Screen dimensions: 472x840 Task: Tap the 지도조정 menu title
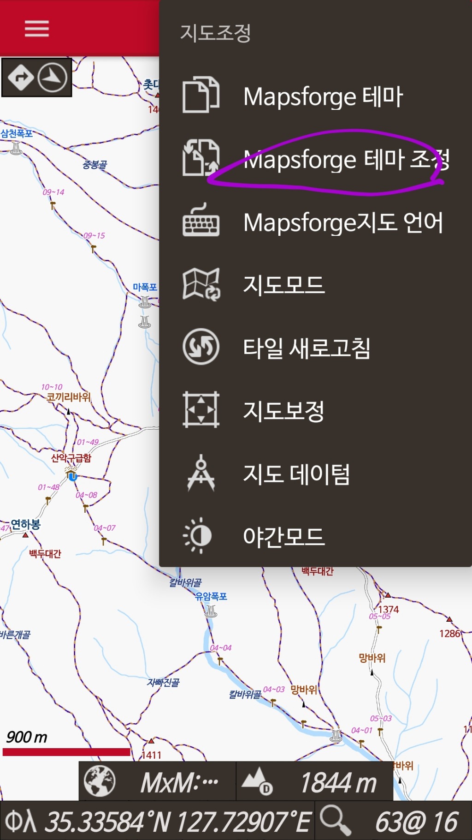[215, 33]
